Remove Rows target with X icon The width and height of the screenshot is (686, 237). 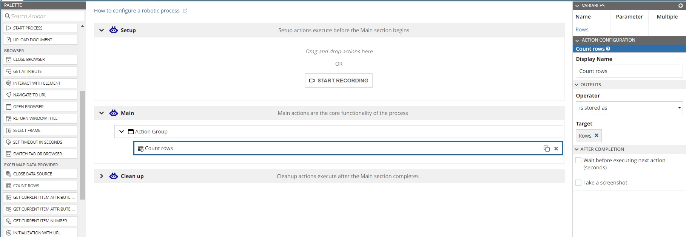pyautogui.click(x=597, y=135)
